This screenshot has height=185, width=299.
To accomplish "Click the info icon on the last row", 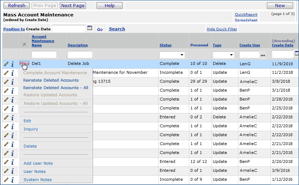I will (x=12, y=180).
